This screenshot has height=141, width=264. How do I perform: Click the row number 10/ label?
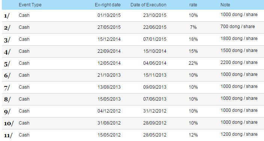click(9, 124)
